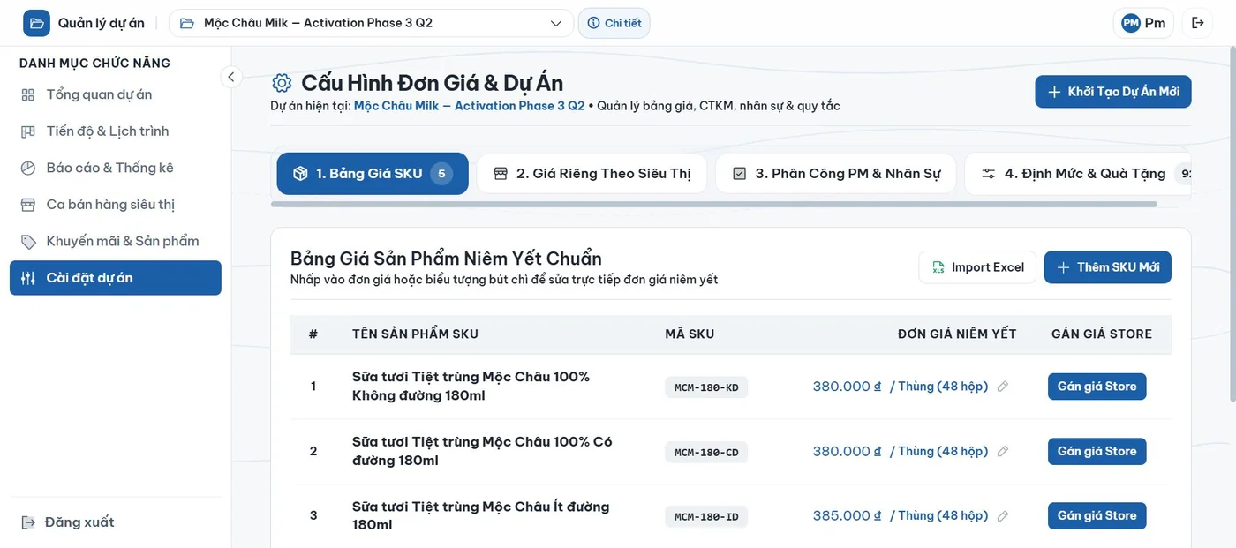The image size is (1236, 548).
Task: Click the TÊN SẢN PHẨM SKU column header
Action: (415, 334)
